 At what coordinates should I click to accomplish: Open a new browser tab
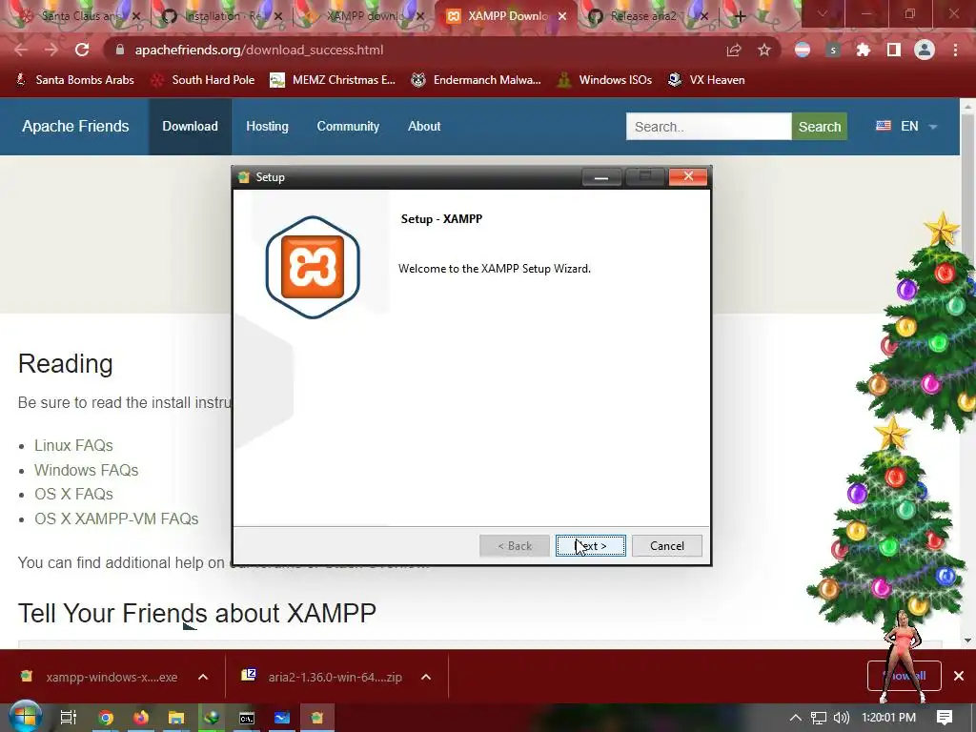point(740,16)
